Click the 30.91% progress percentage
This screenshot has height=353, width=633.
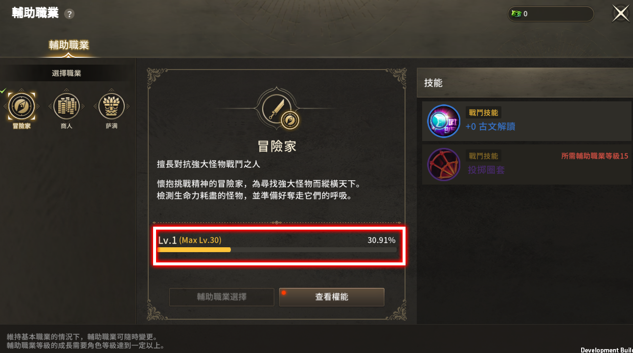[x=382, y=240]
